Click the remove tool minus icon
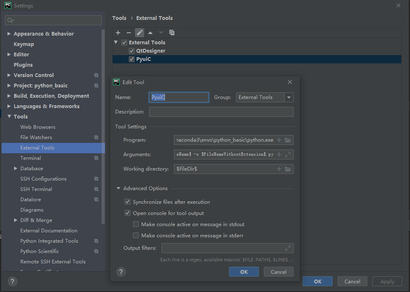This screenshot has height=292, width=410. click(129, 33)
